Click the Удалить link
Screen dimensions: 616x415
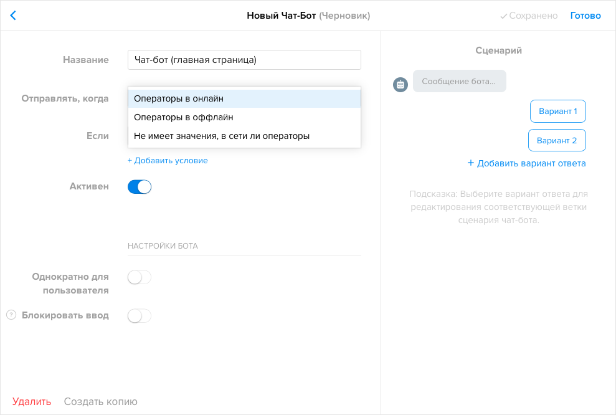coord(32,401)
